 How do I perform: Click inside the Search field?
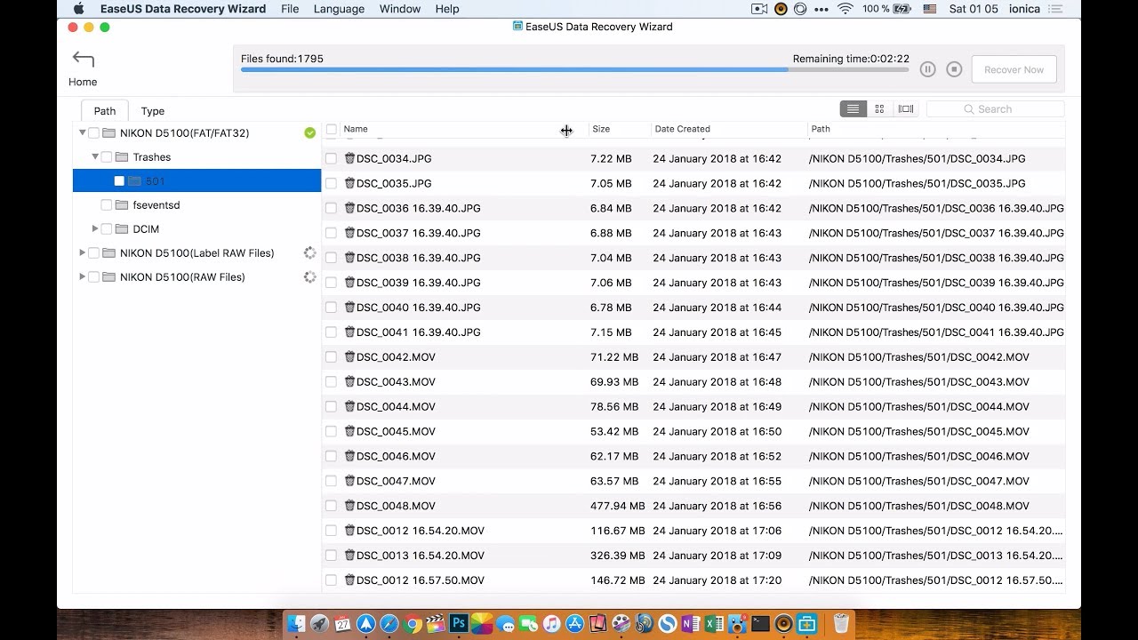coord(995,109)
